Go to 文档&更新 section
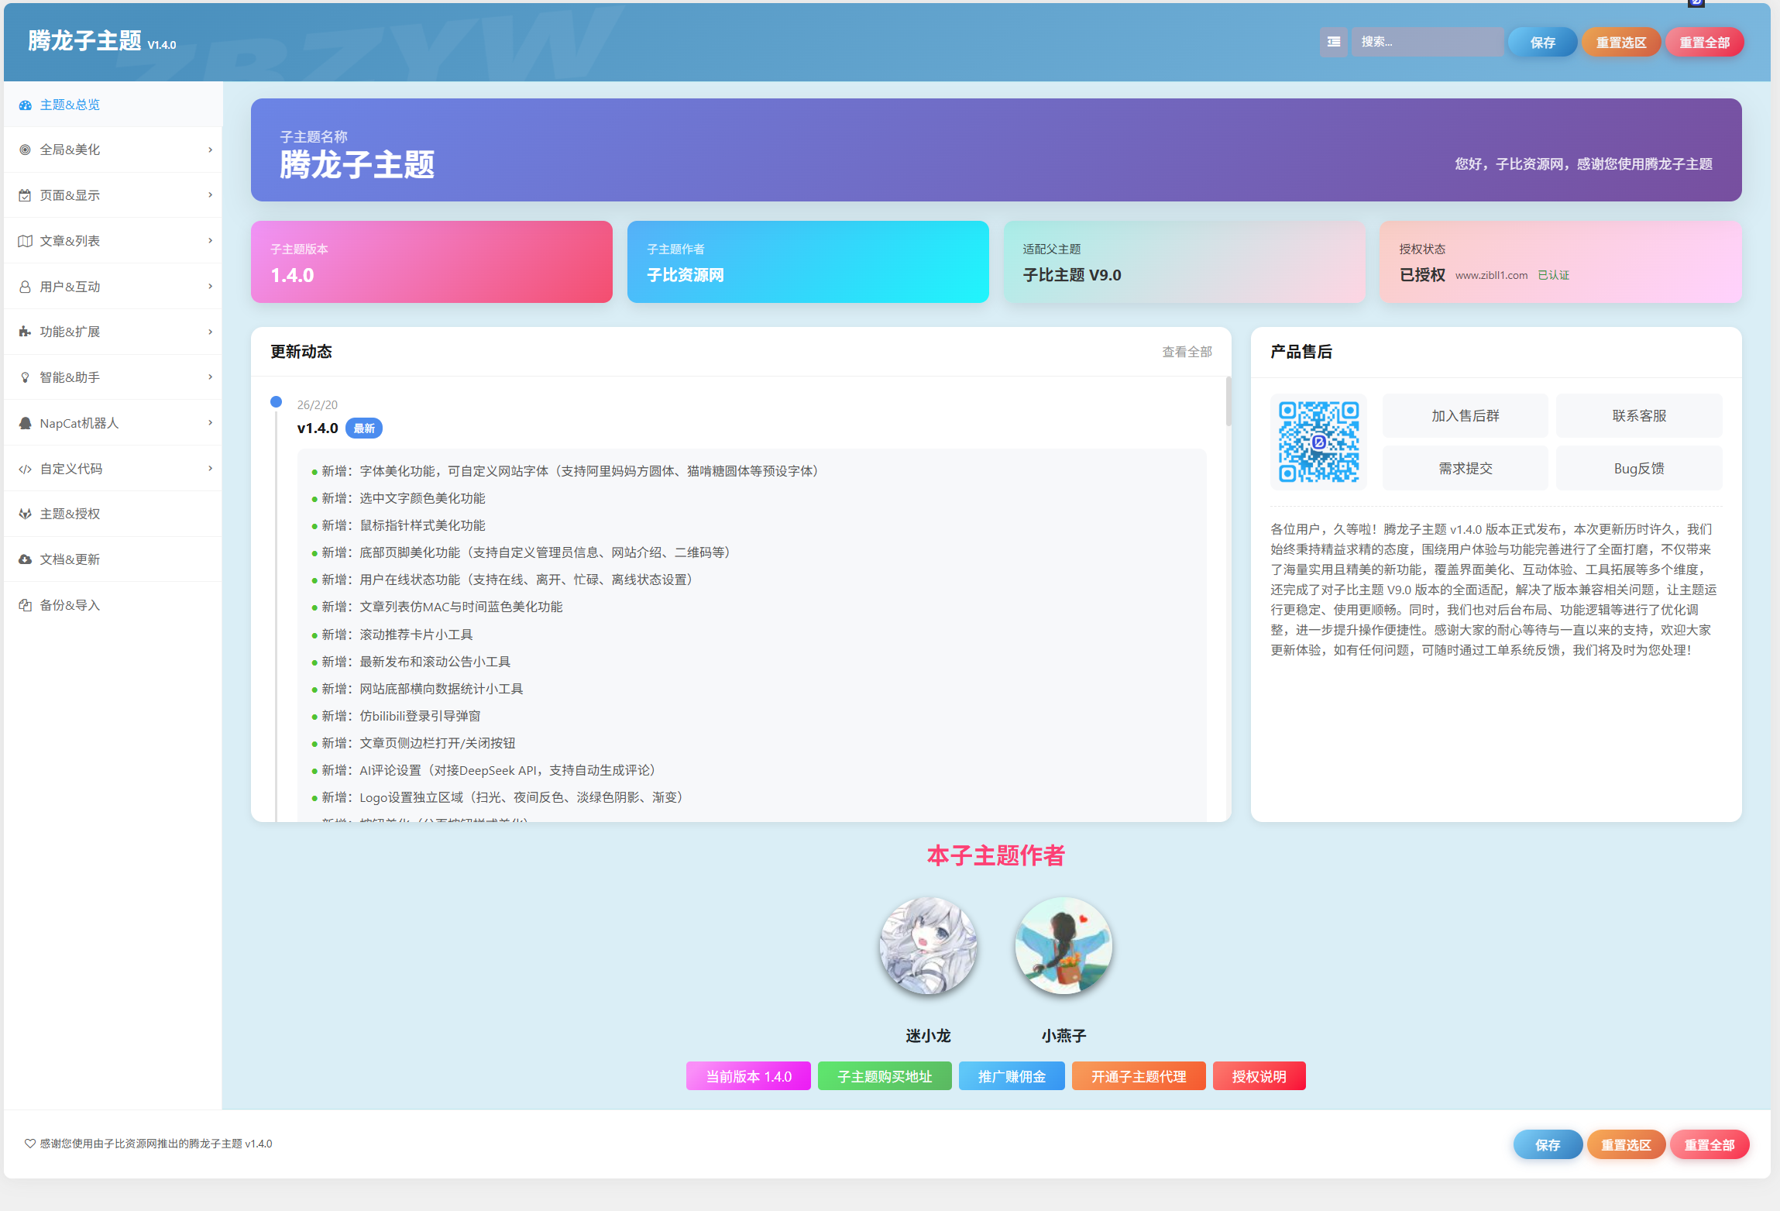 point(113,559)
